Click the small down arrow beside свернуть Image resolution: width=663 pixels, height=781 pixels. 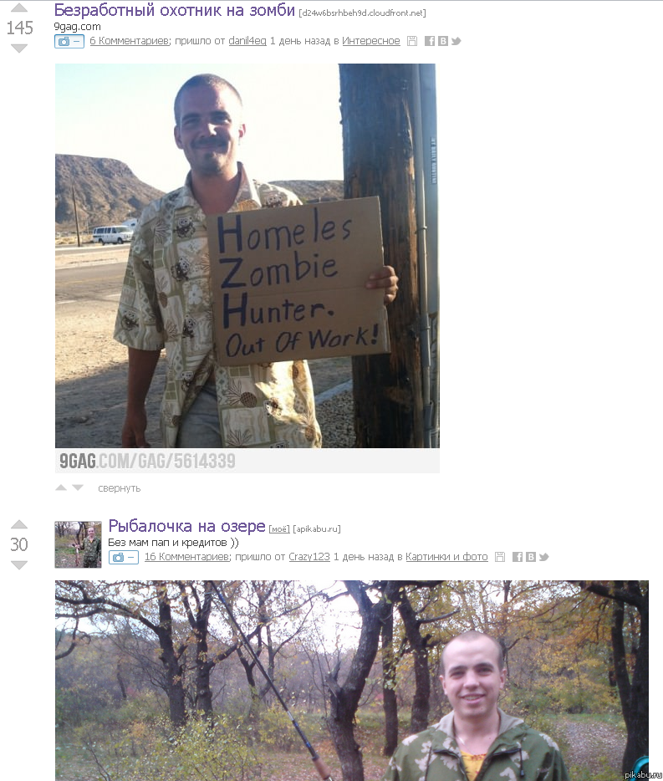pyautogui.click(x=78, y=487)
